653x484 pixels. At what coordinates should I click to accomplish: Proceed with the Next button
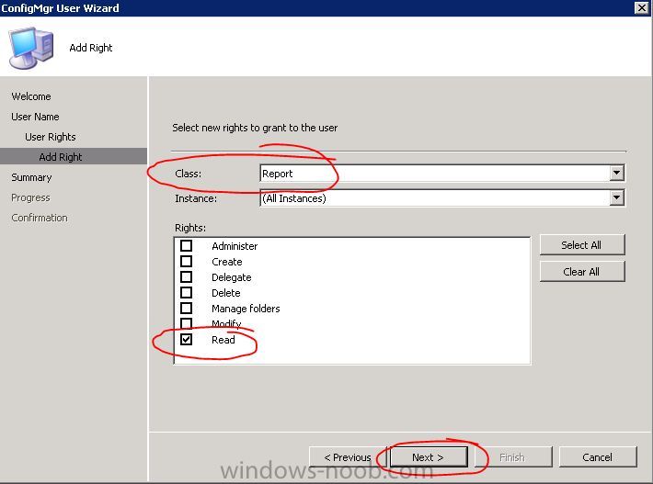(x=429, y=457)
